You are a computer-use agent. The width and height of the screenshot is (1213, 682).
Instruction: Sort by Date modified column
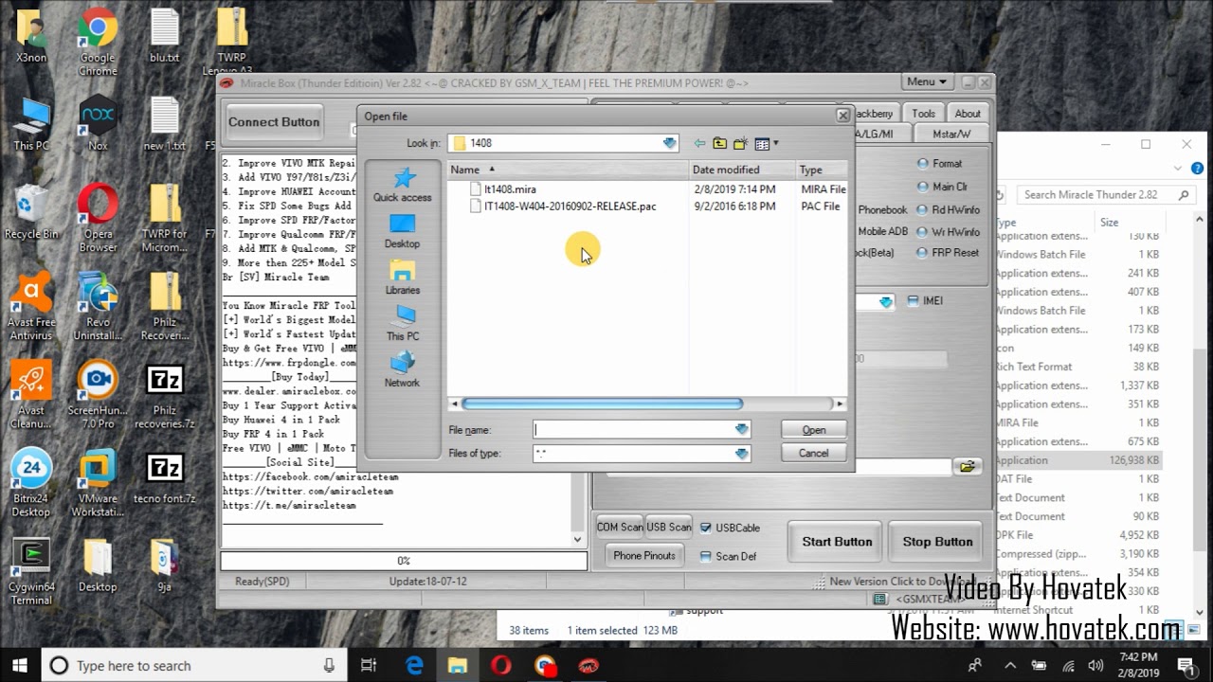(742, 170)
